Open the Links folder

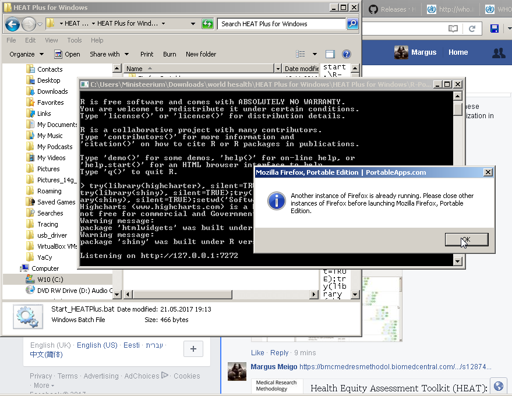point(44,114)
